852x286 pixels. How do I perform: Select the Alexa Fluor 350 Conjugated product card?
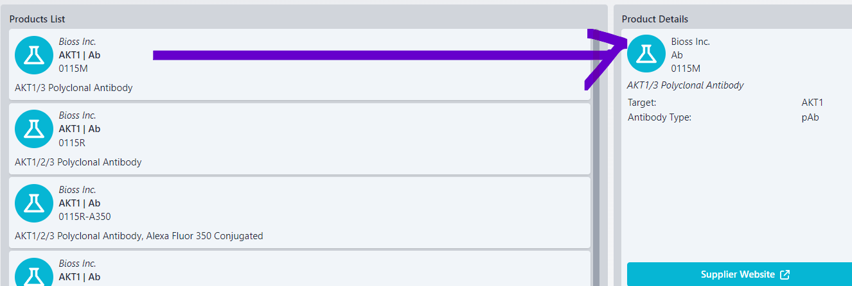(299, 212)
